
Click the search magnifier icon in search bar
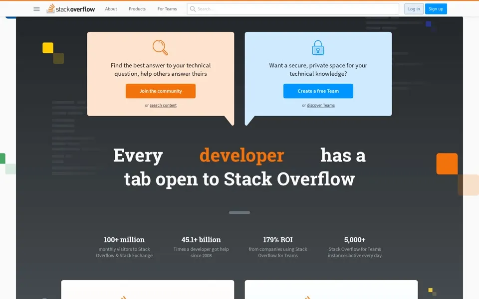tap(193, 9)
